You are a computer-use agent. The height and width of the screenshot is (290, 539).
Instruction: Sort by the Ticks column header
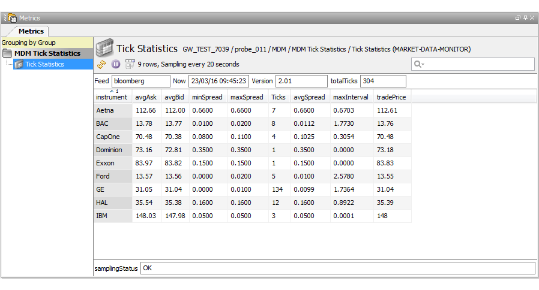coord(279,97)
